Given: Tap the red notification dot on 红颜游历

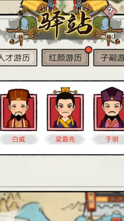Looking at the screenshot, I should pos(89,50).
